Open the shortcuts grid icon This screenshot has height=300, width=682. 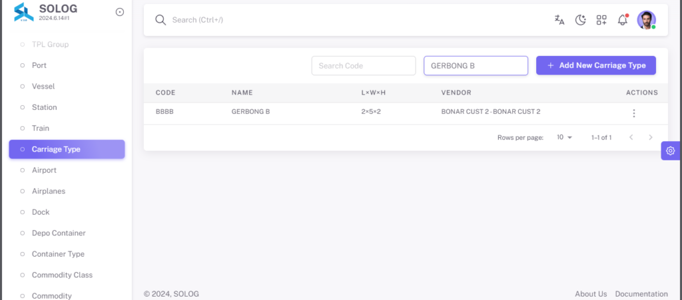(x=601, y=20)
